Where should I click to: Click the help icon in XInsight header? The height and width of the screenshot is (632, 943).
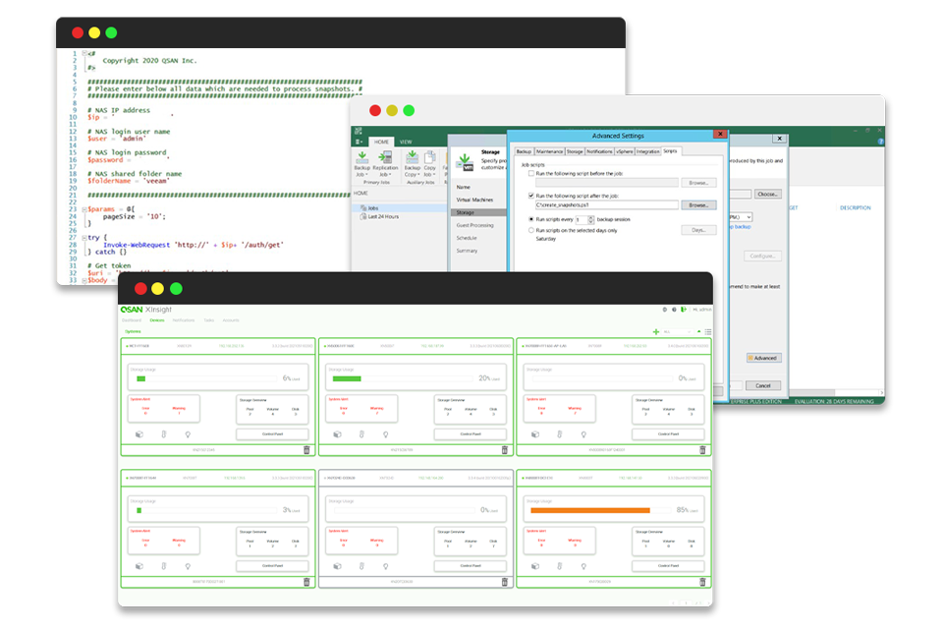point(674,310)
